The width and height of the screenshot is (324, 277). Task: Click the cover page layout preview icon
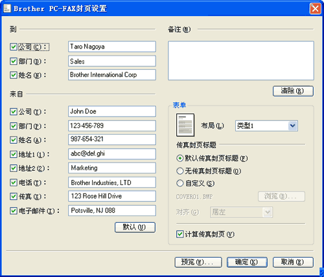185,125
